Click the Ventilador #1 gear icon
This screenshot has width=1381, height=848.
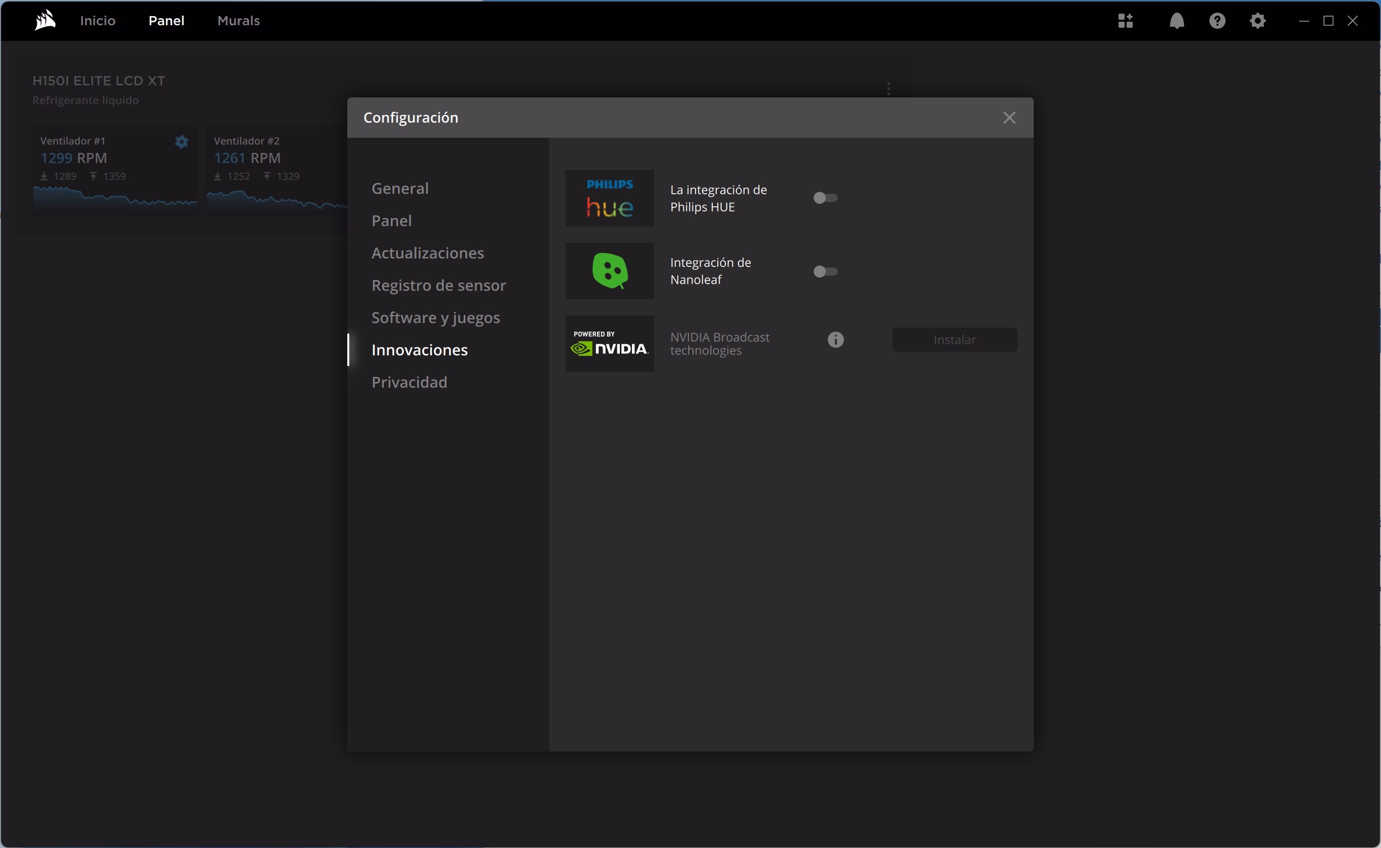click(x=181, y=142)
